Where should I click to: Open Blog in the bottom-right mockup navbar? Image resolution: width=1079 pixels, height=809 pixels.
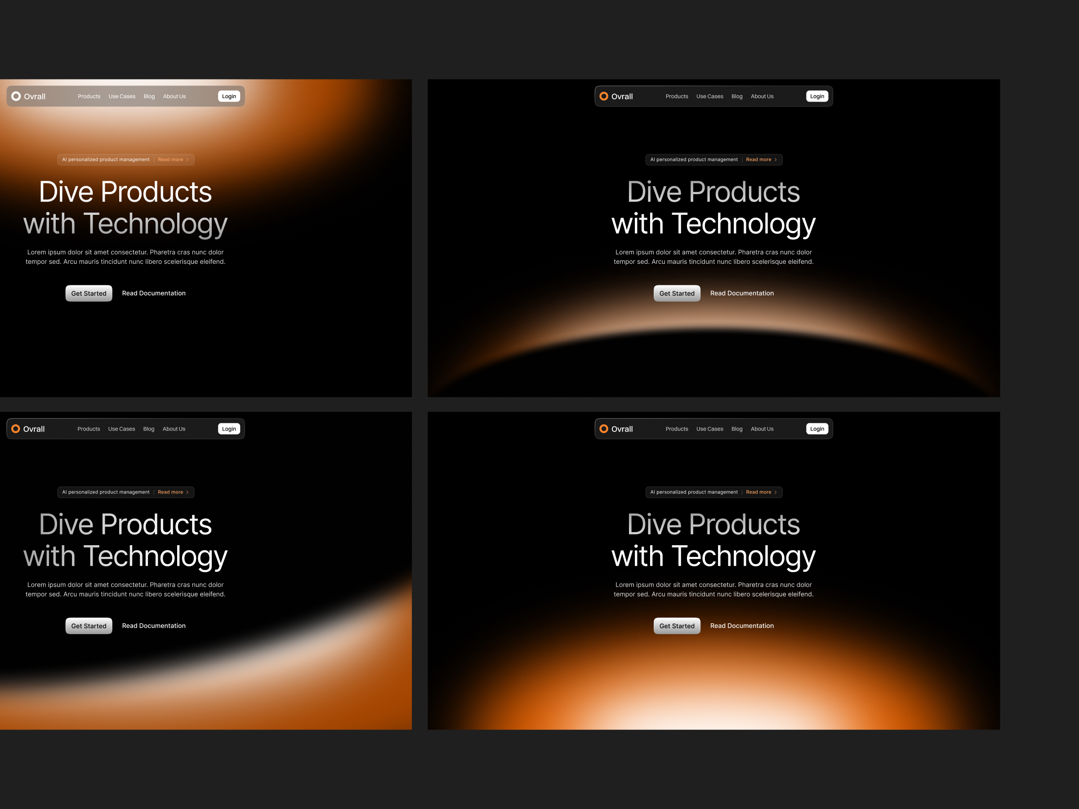point(737,429)
